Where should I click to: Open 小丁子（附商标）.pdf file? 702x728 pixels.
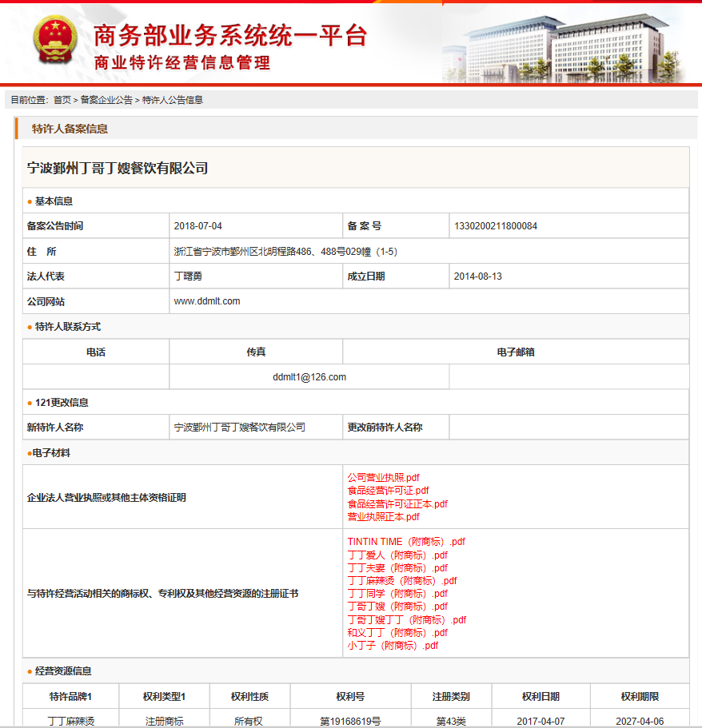[x=393, y=646]
